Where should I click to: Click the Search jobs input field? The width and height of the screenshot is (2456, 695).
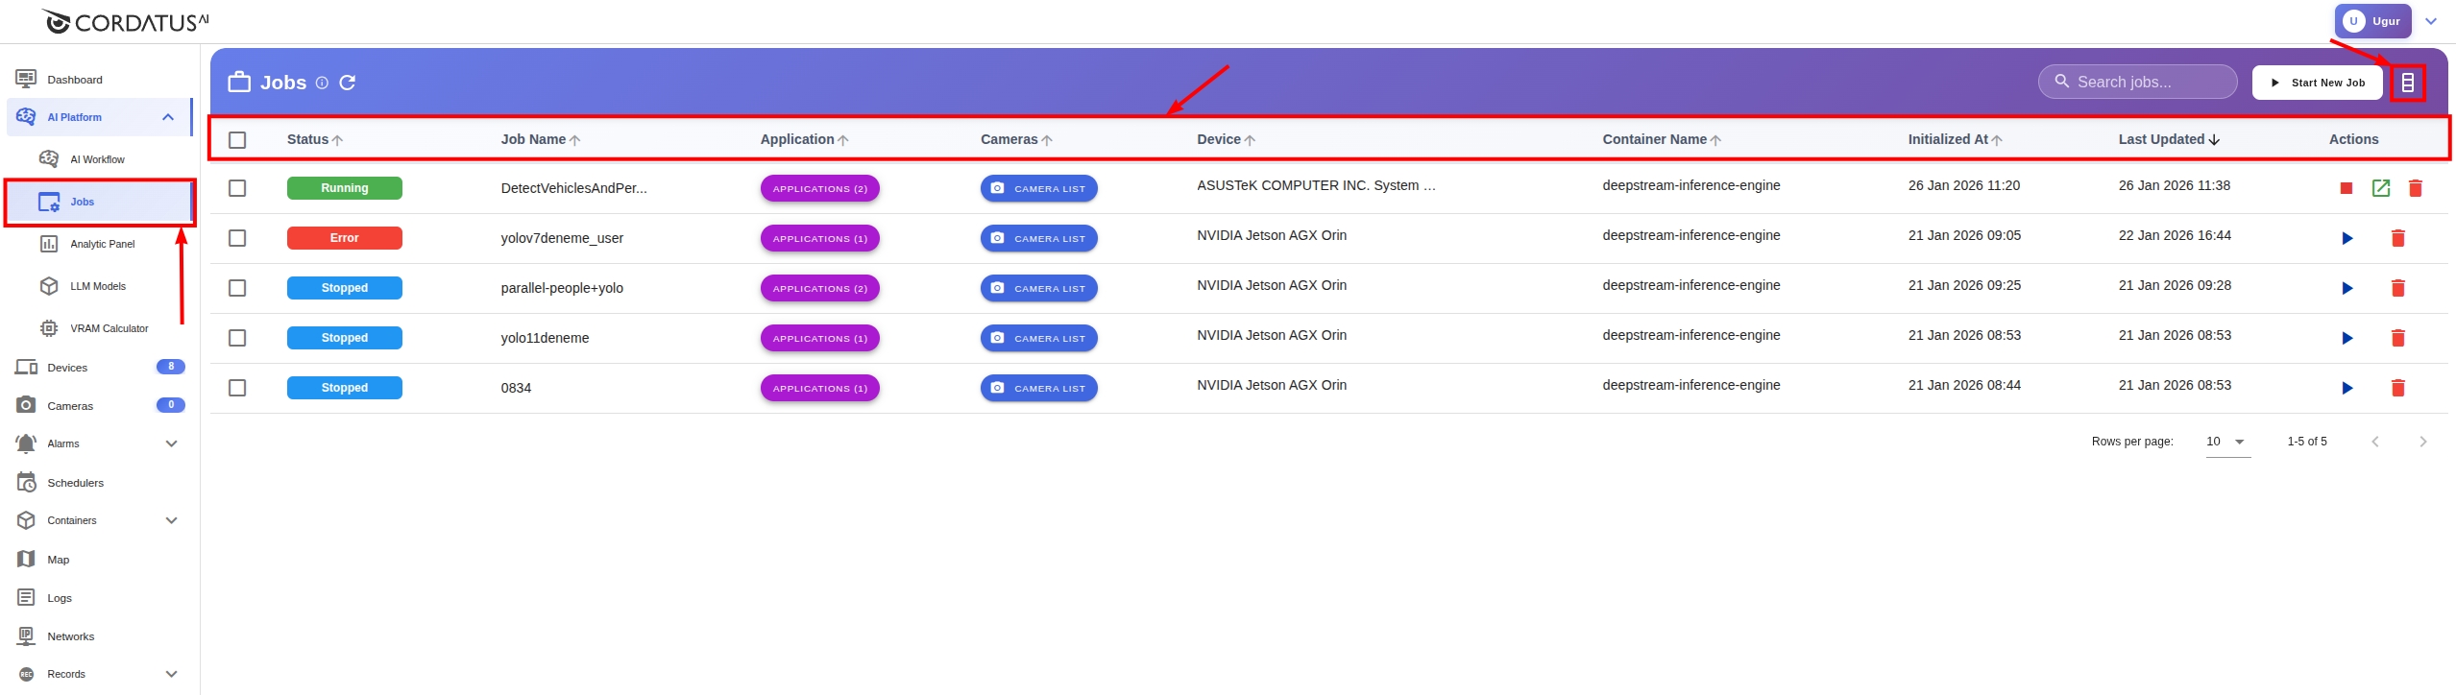pos(2148,83)
